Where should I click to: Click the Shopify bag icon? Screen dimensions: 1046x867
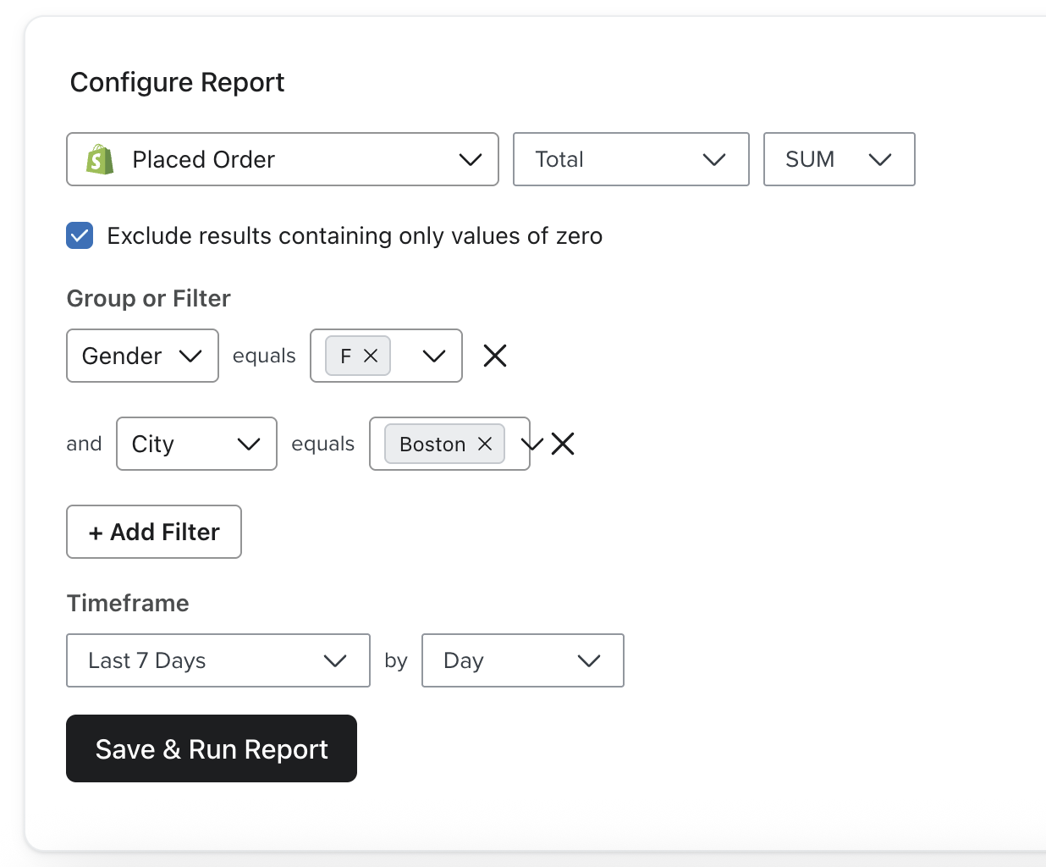point(100,159)
